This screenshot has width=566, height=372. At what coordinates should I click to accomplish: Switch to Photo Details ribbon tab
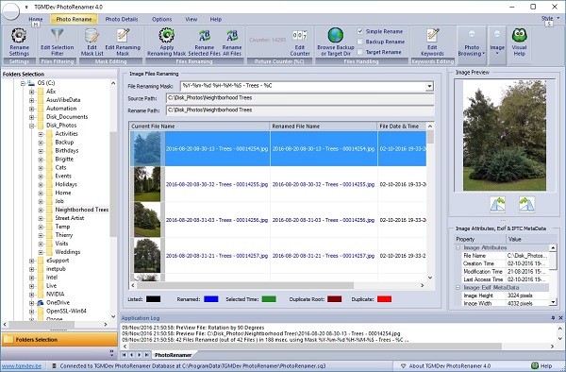(122, 19)
